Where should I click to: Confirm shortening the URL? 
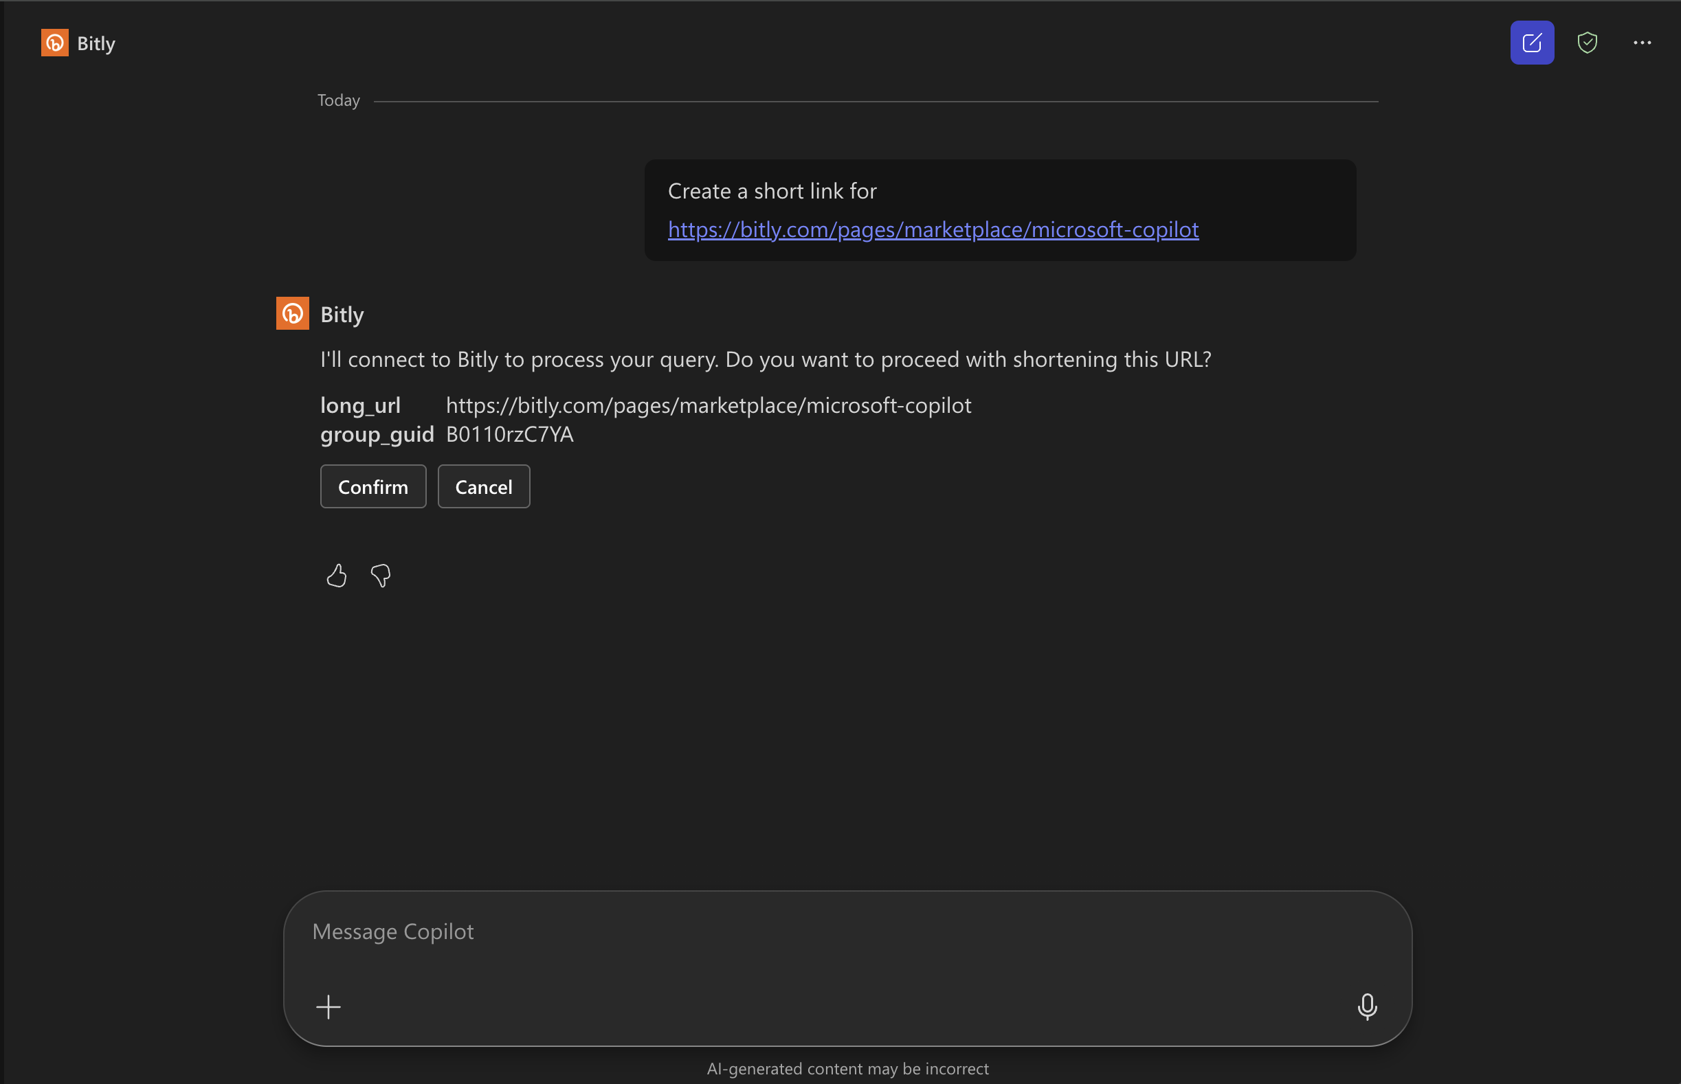(373, 486)
